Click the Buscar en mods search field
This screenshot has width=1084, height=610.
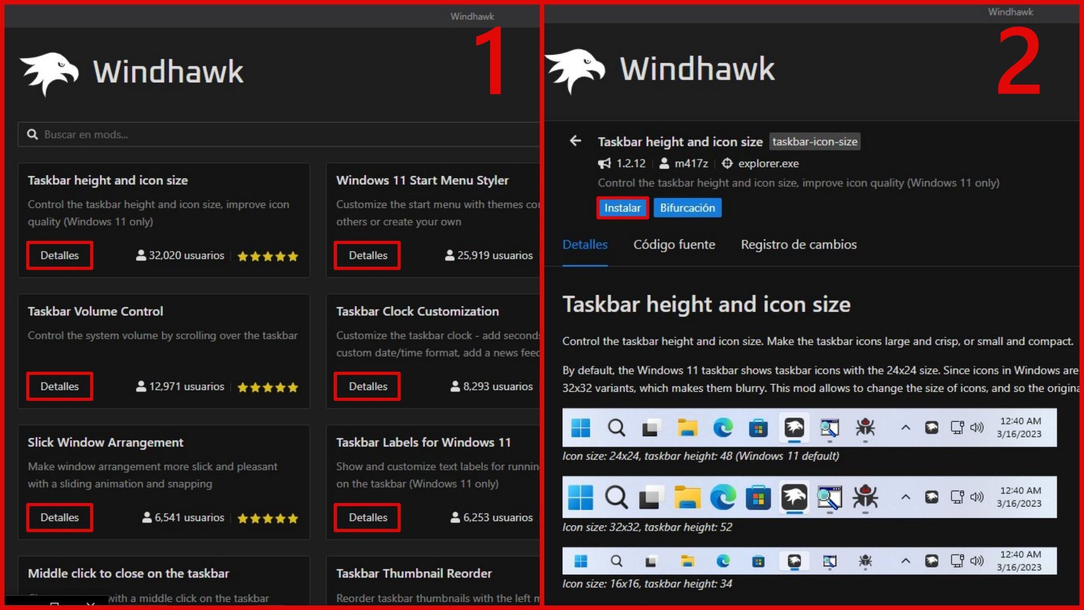(159, 134)
